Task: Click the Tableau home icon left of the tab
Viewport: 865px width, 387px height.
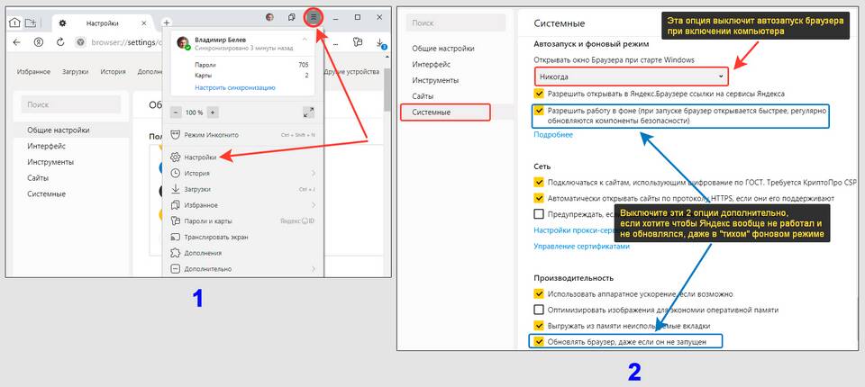Action: (14, 22)
